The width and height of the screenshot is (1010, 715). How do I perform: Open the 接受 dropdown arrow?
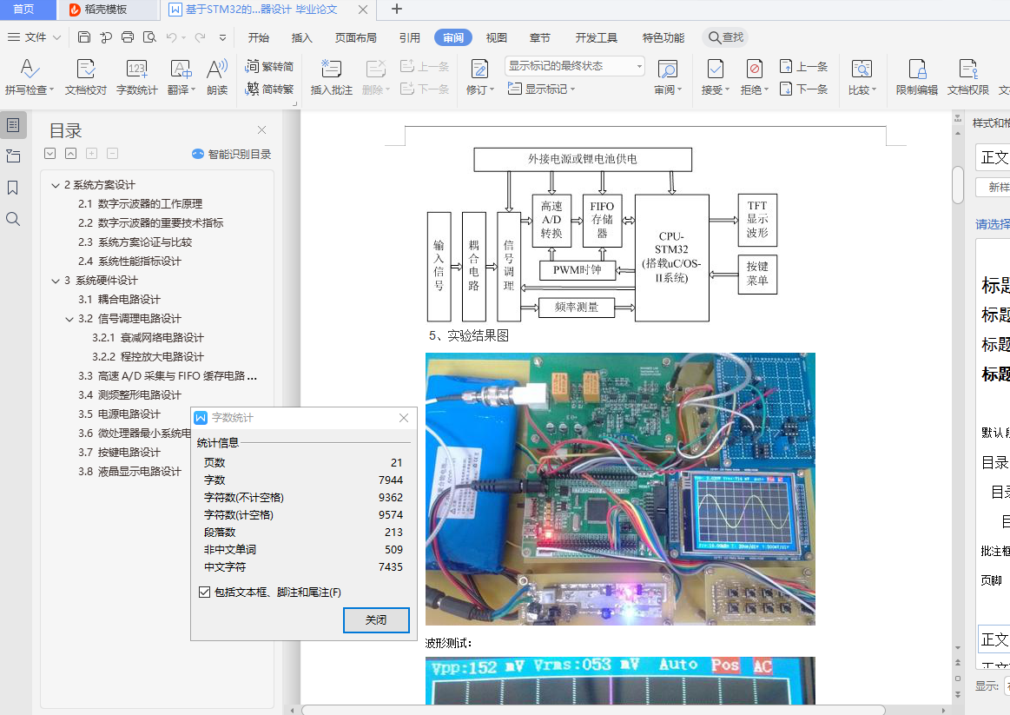tap(727, 89)
